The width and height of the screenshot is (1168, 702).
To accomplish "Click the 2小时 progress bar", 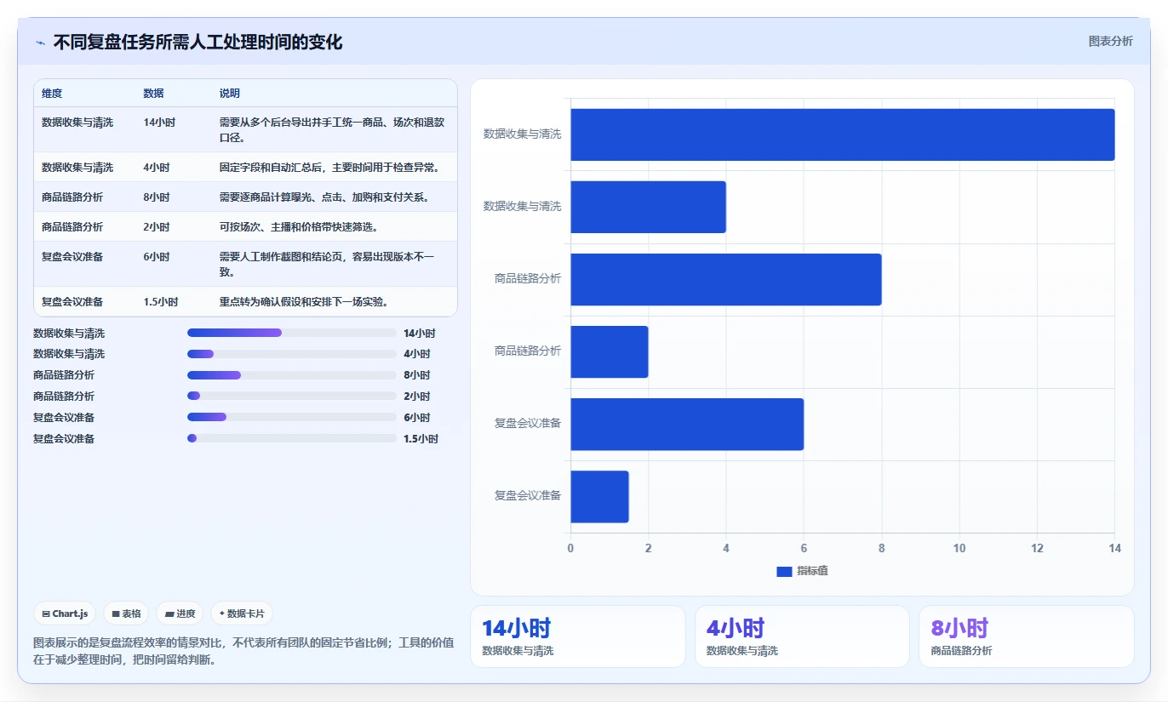I will click(292, 396).
